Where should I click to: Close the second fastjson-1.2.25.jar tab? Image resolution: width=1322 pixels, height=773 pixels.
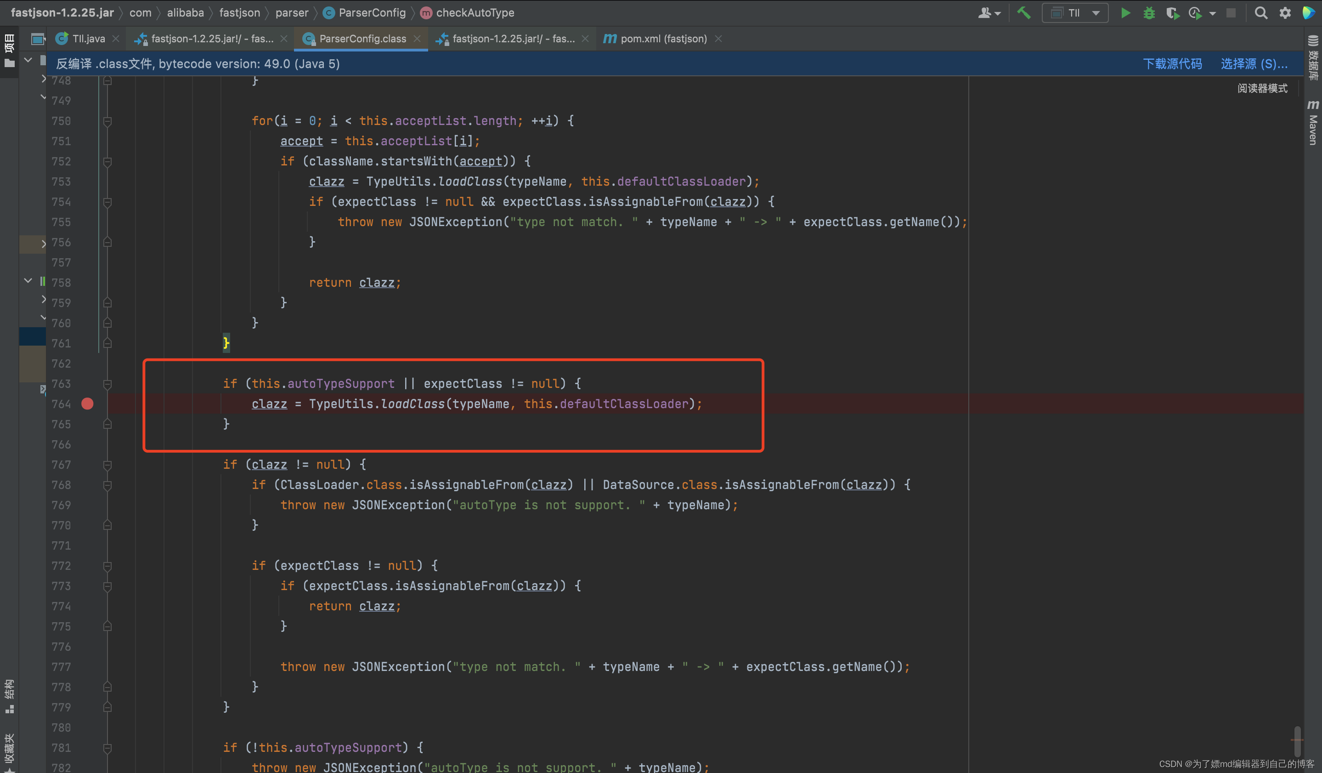coord(585,39)
